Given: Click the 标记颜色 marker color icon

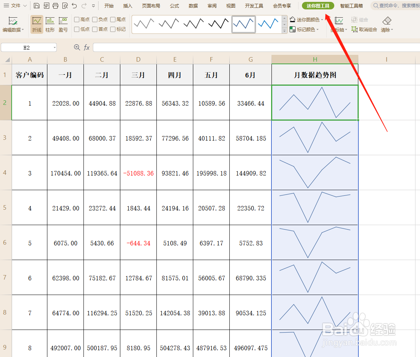Looking at the screenshot, I should (x=293, y=29).
